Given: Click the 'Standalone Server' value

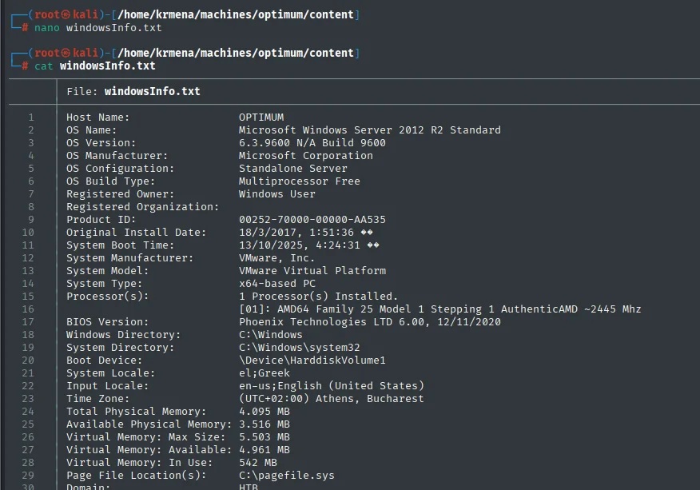Looking at the screenshot, I should (292, 169).
